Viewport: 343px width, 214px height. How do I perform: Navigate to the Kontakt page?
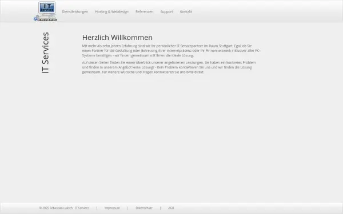(x=186, y=11)
